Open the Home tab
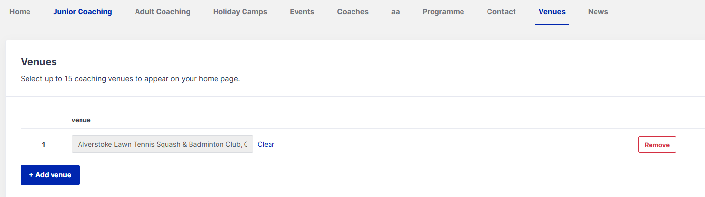Viewport: 705px width, 197px height. click(x=20, y=12)
